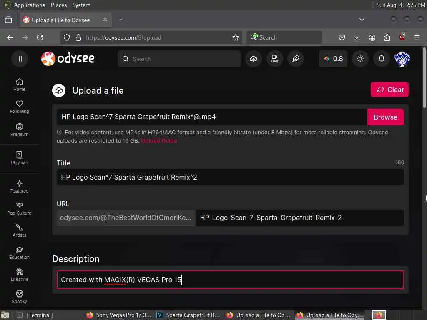Open the notifications bell
427x320 pixels.
click(381, 59)
